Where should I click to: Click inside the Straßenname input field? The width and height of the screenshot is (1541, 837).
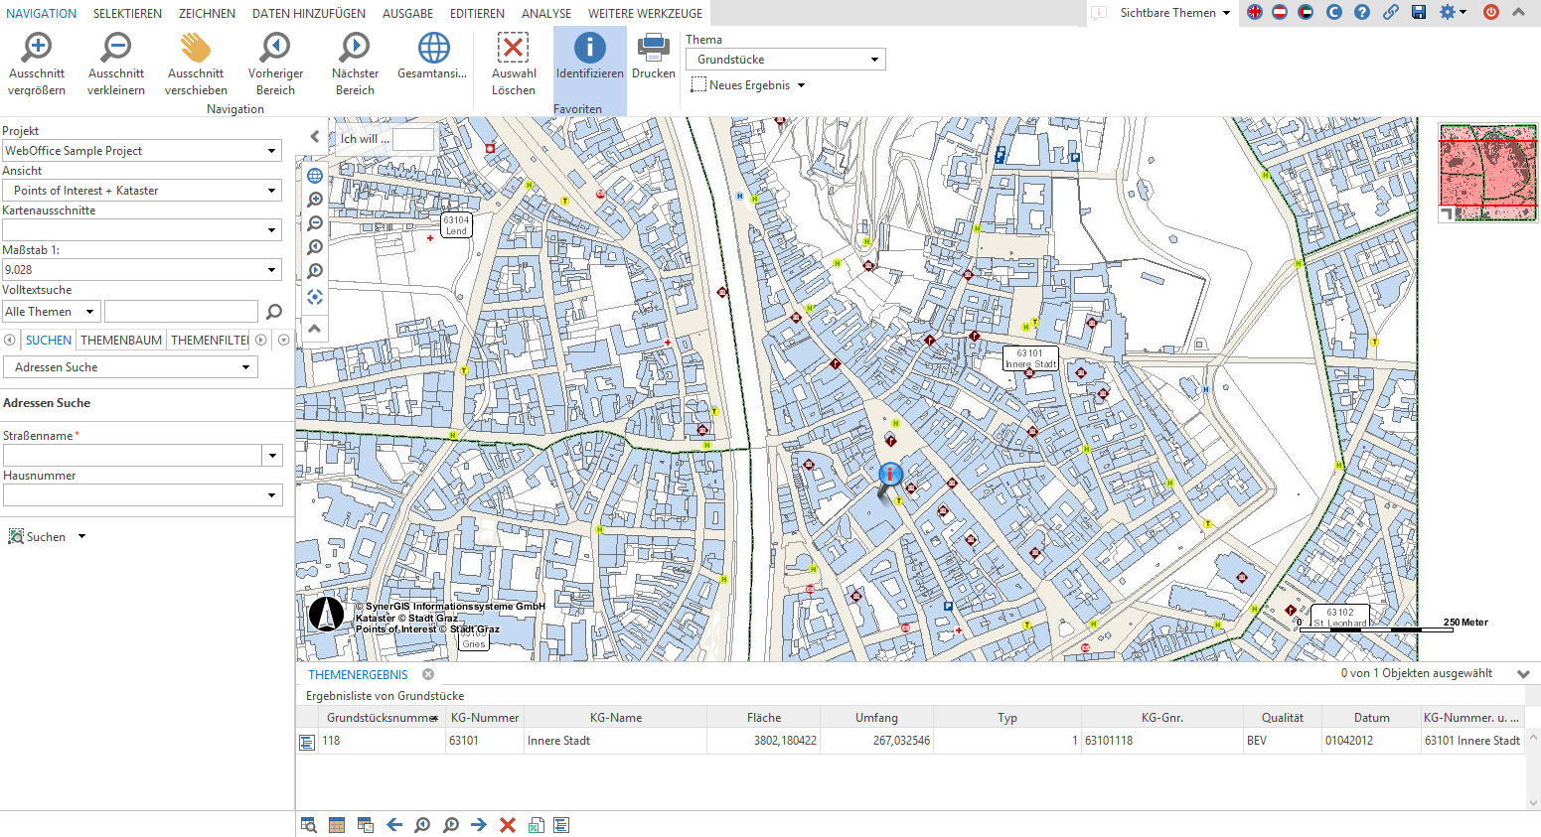click(x=129, y=455)
